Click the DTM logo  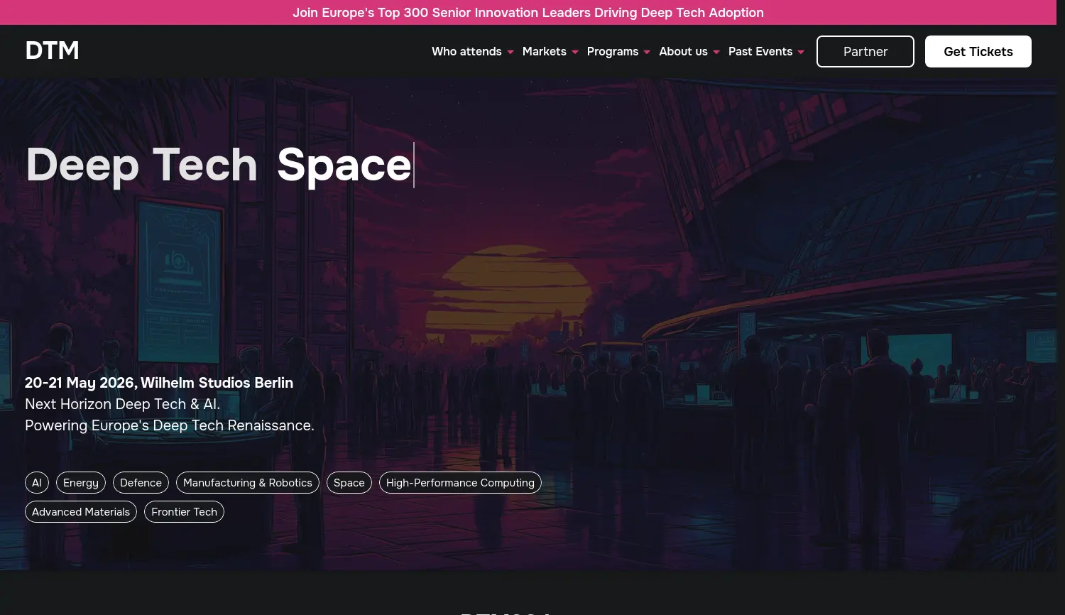tap(52, 50)
